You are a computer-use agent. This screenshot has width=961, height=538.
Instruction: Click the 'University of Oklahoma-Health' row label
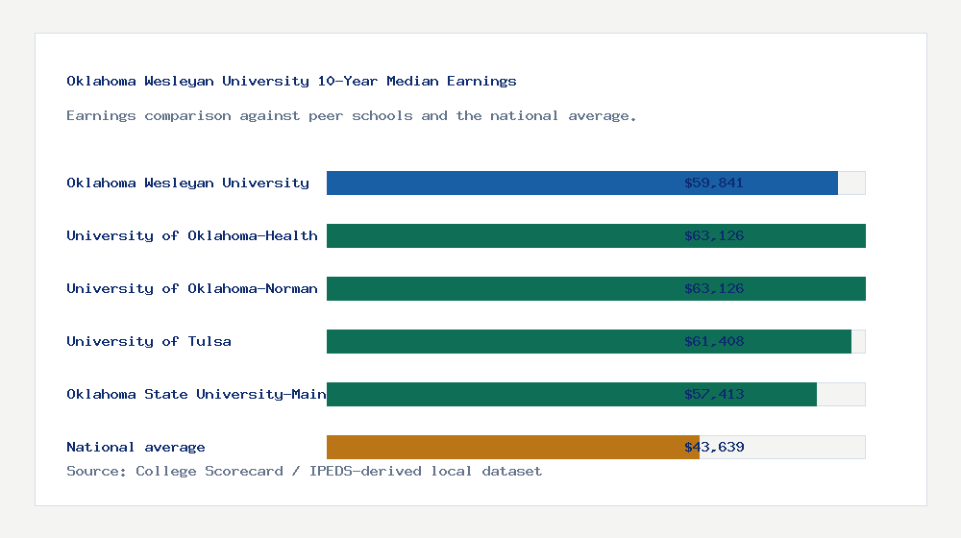pyautogui.click(x=192, y=235)
